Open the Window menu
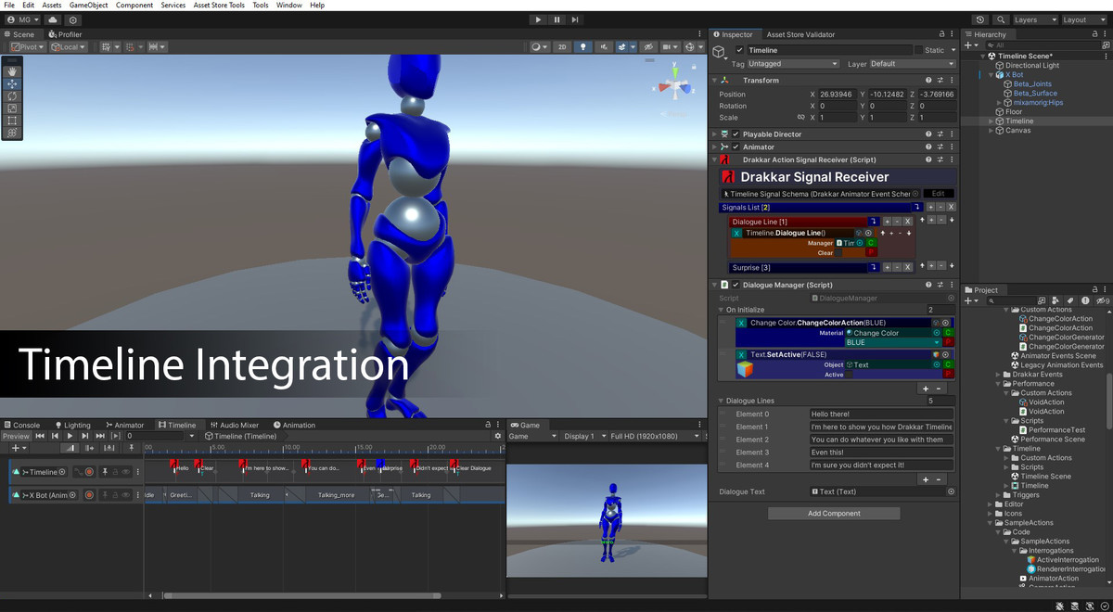 (288, 6)
